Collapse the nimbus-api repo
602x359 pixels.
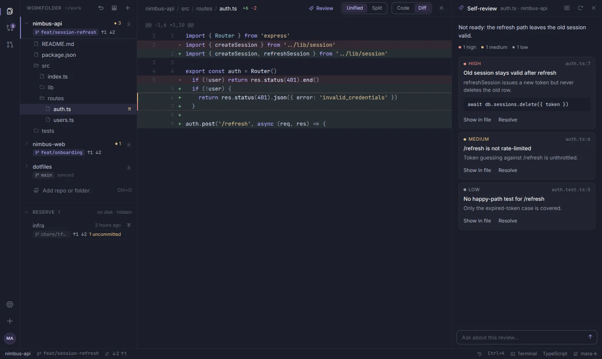(x=27, y=23)
